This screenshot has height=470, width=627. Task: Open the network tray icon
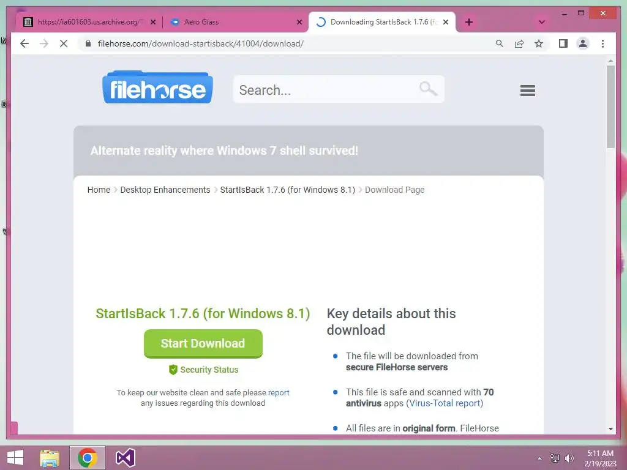coord(554,458)
